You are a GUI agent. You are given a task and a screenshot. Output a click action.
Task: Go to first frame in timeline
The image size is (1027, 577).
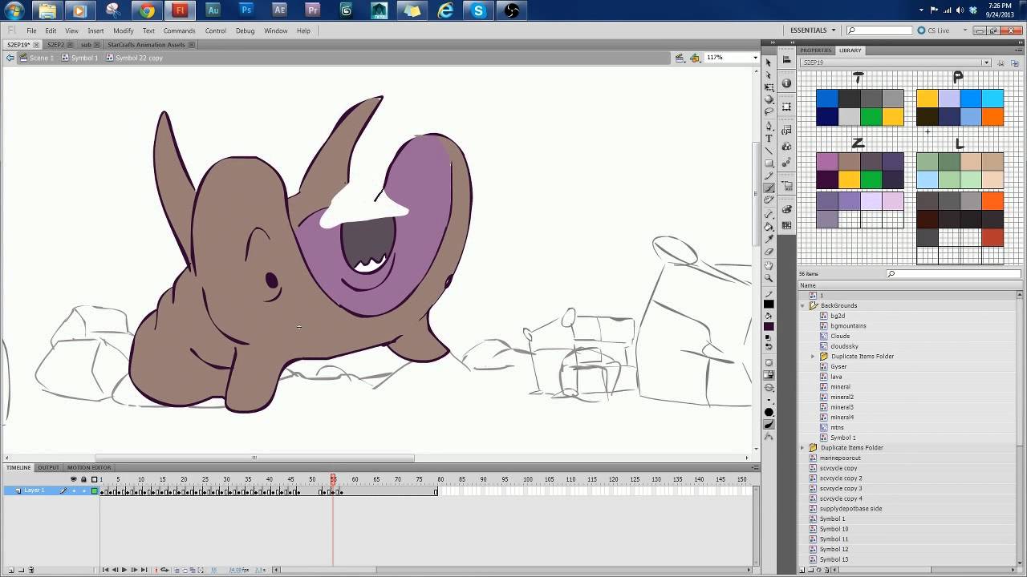click(105, 570)
